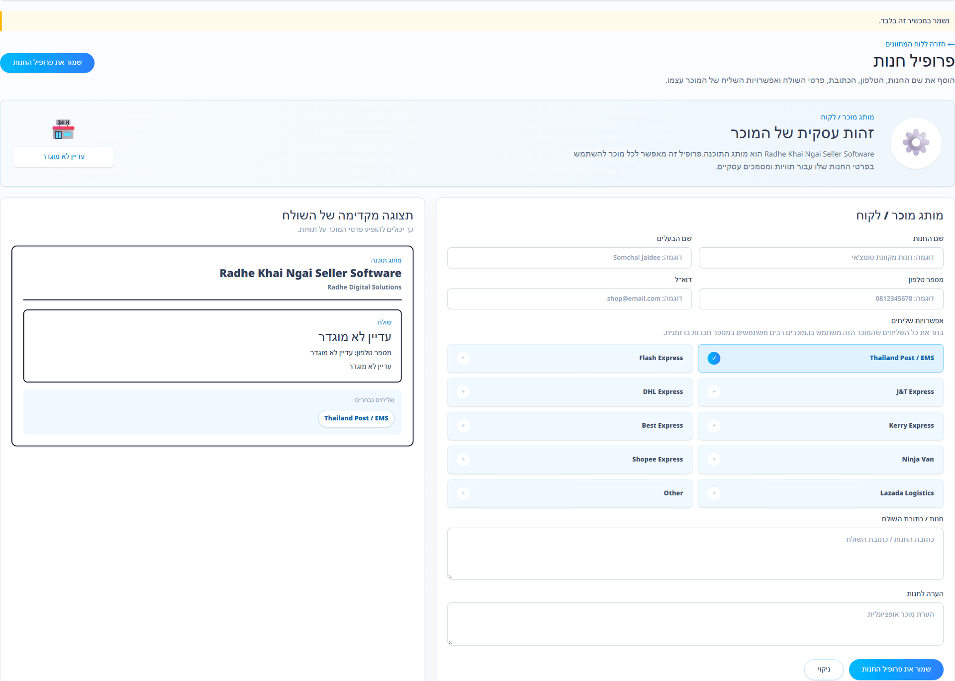The image size is (955, 681).
Task: Focus the דוא״ל email input field
Action: click(569, 299)
